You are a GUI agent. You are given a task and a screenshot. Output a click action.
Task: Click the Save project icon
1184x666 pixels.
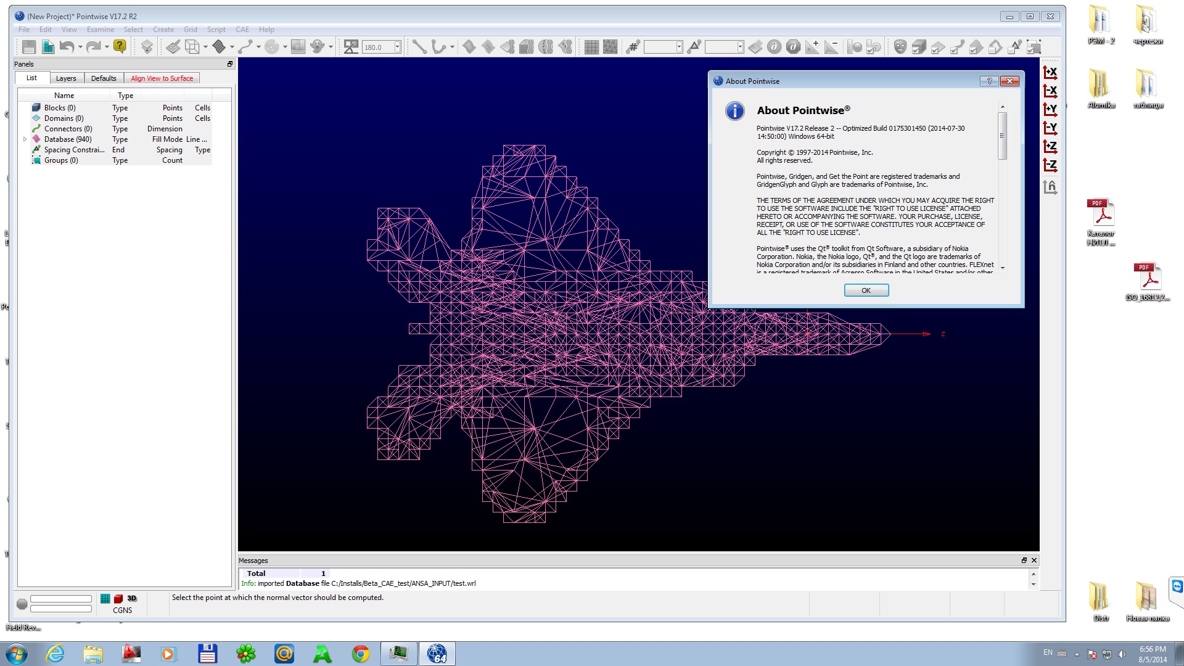coord(28,47)
